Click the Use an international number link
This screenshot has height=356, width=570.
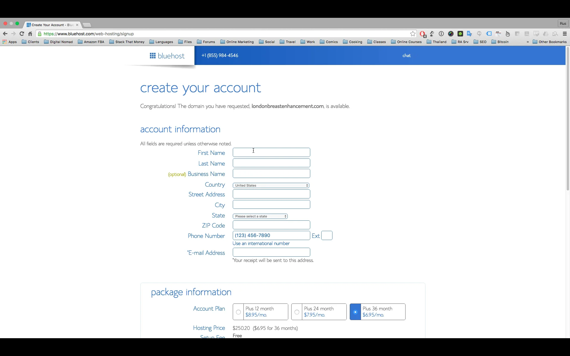261,243
